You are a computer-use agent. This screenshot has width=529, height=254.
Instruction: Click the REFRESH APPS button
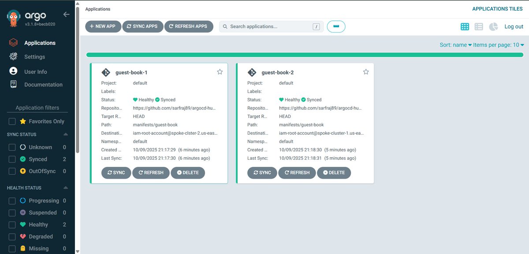pos(189,26)
